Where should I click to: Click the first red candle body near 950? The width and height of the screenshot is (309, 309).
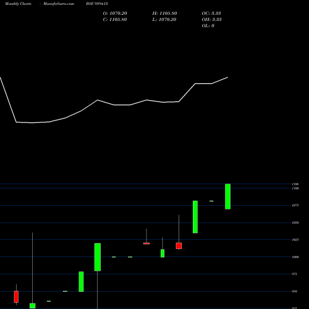coord(16,297)
